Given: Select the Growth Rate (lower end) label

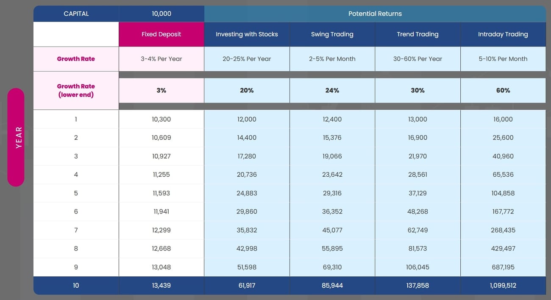Looking at the screenshot, I should pos(76,90).
